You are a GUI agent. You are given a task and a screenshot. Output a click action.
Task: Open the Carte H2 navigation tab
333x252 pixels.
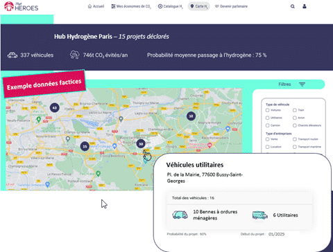199,6
